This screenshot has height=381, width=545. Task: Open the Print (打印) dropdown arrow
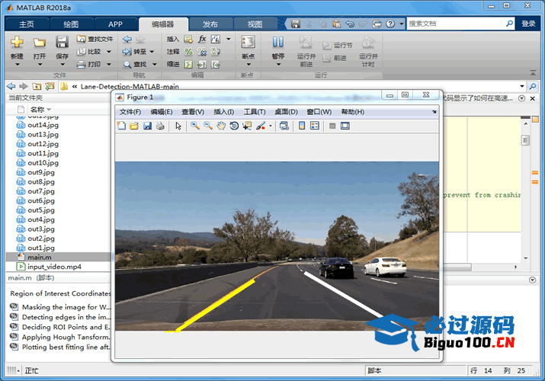(x=109, y=64)
